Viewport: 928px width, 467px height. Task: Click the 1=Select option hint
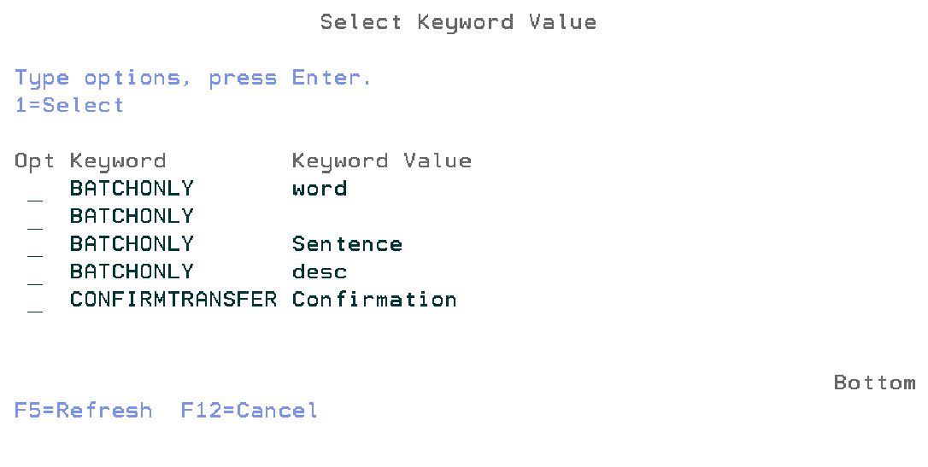[69, 106]
